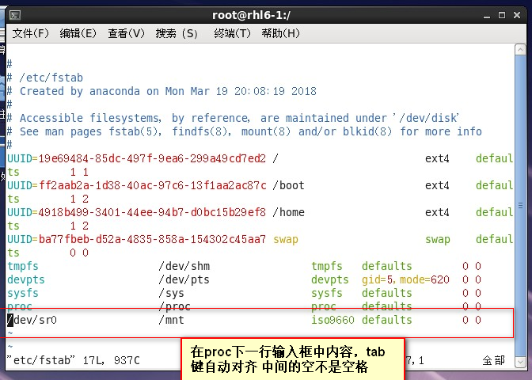This screenshot has width=532, height=380.
Task: Click the scrollbar up arrow
Action: 520,50
